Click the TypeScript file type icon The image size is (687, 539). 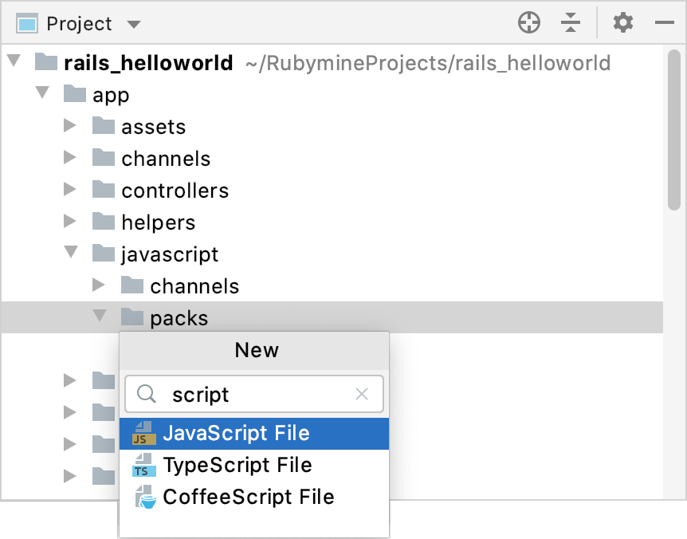click(145, 465)
